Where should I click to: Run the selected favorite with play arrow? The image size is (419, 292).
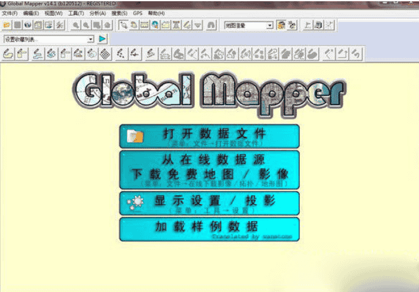pos(102,39)
